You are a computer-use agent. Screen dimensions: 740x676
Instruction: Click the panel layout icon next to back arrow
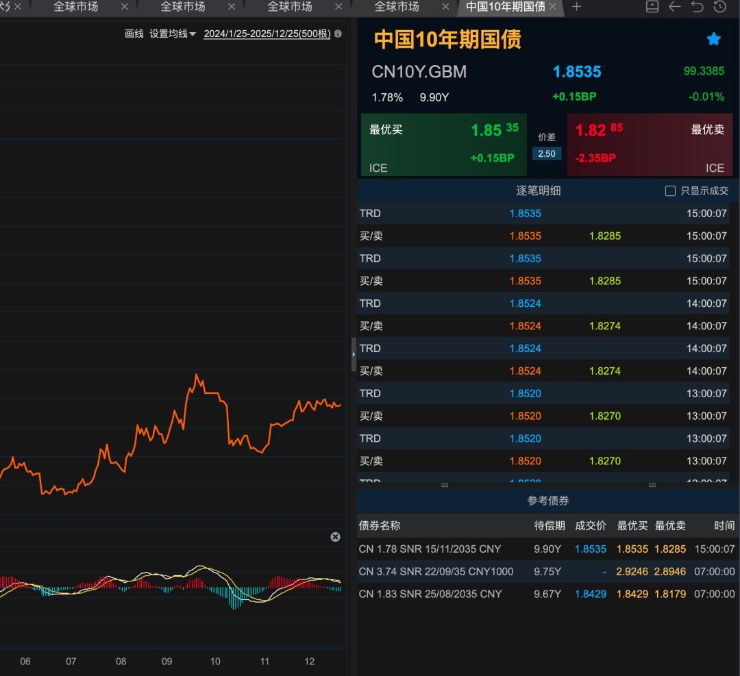click(x=652, y=7)
